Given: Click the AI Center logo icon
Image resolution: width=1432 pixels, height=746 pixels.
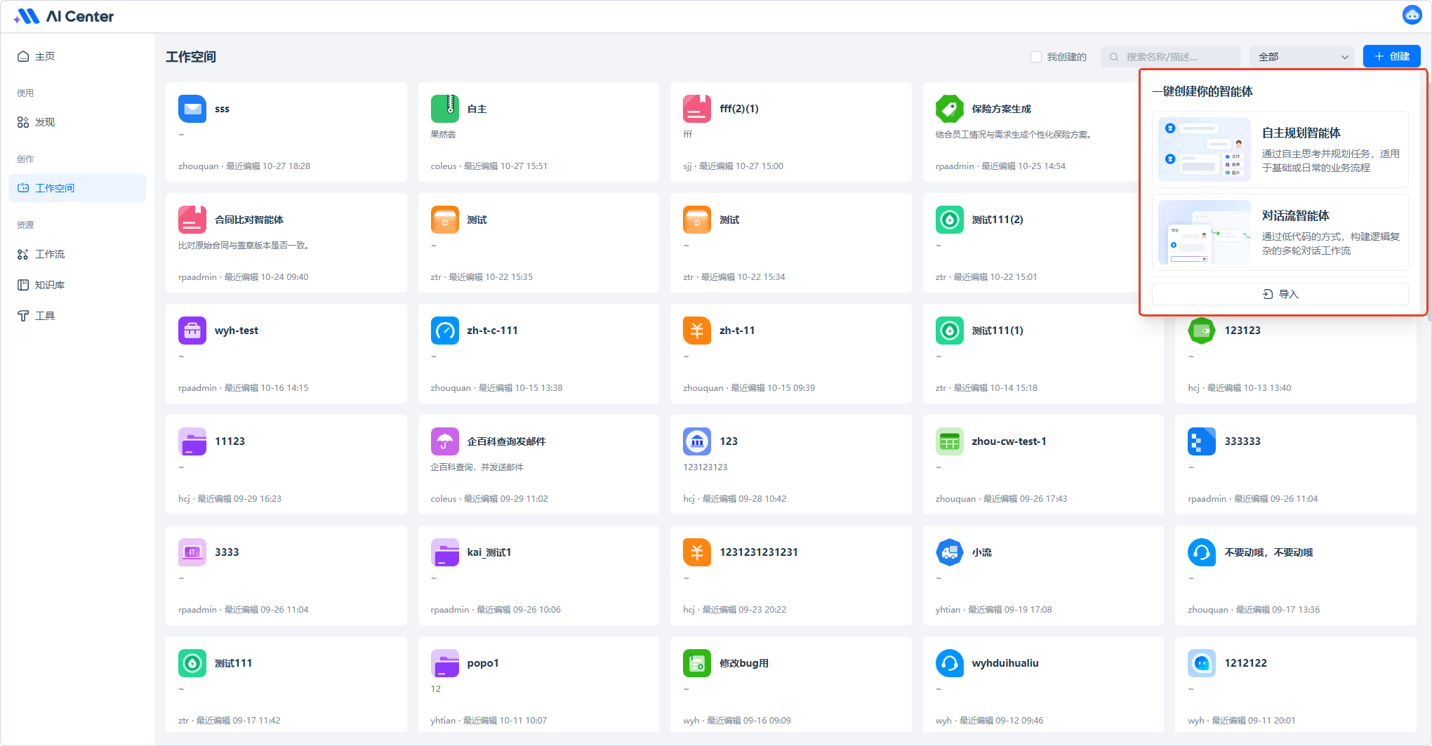Looking at the screenshot, I should [27, 16].
